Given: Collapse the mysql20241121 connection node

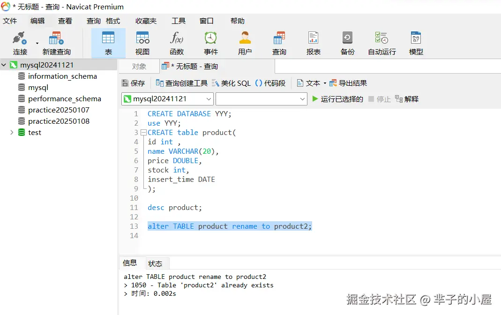Looking at the screenshot, I should pyautogui.click(x=4, y=65).
